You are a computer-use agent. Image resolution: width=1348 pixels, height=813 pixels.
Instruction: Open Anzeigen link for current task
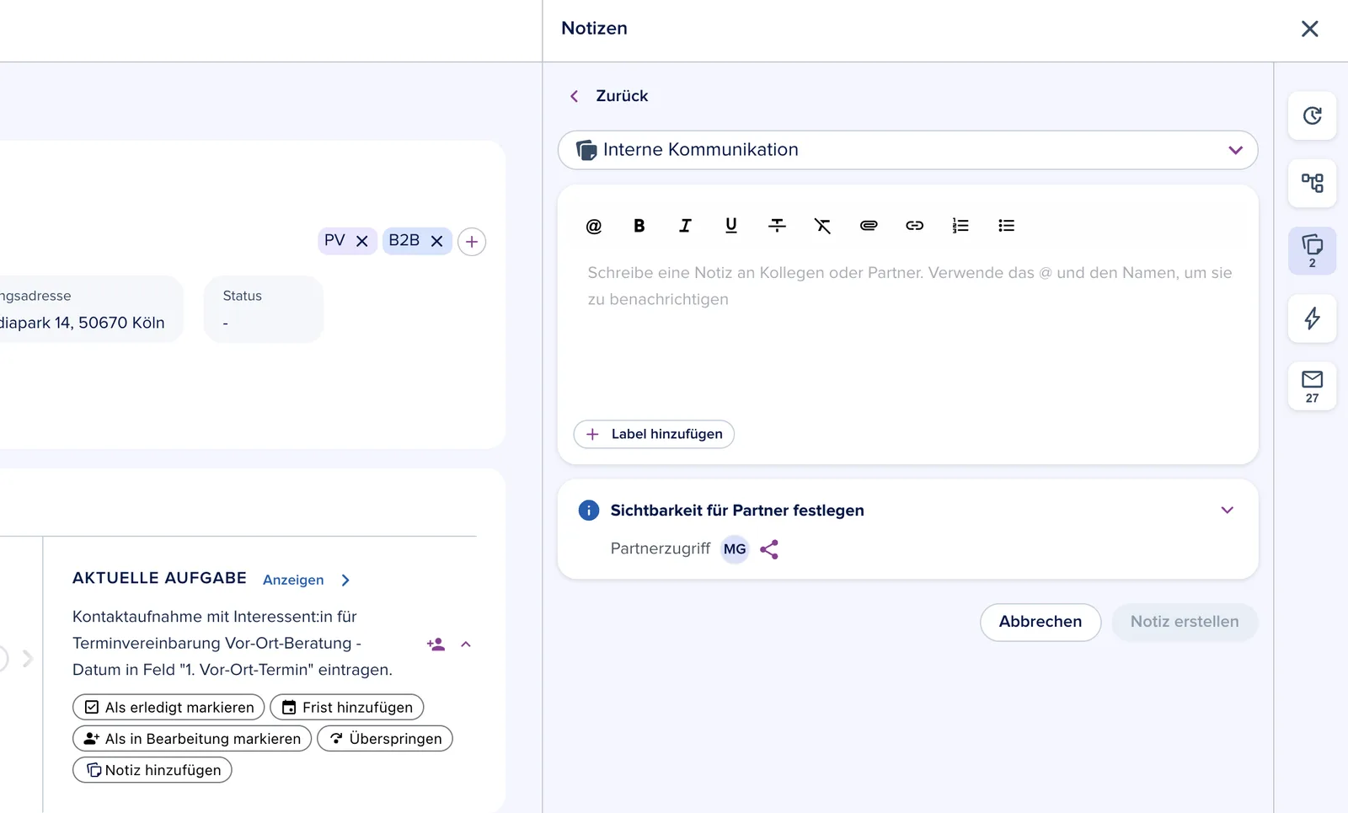(x=293, y=580)
